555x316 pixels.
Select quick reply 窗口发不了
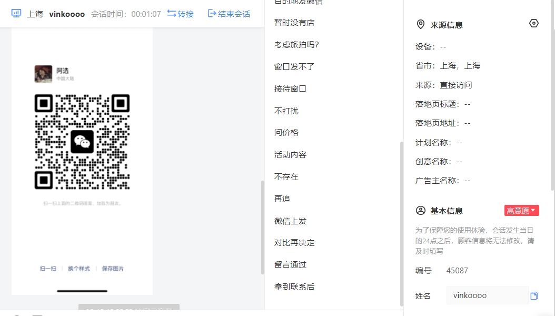click(x=294, y=66)
